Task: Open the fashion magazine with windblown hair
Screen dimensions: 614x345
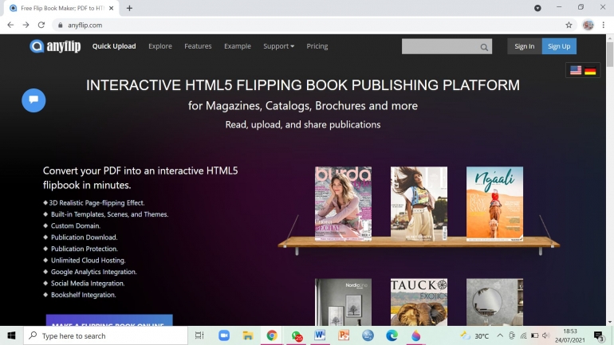Action: click(x=419, y=203)
